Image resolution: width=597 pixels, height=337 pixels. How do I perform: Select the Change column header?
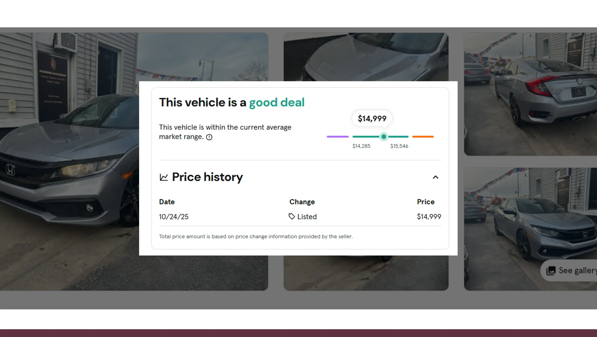pyautogui.click(x=302, y=202)
